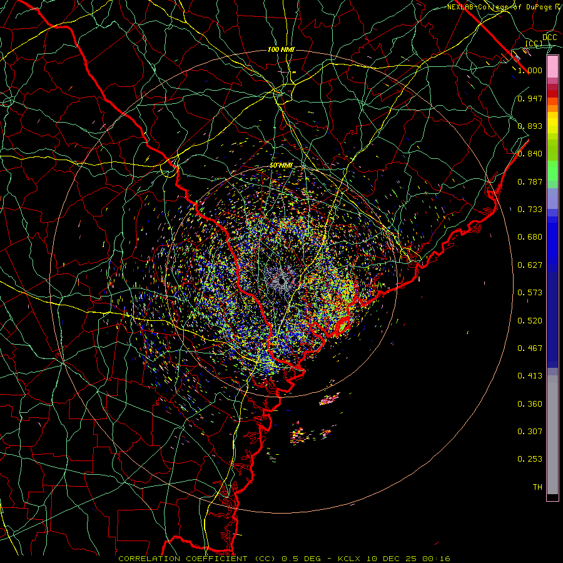
Task: Click the 0.413 legend value
Action: coord(530,376)
